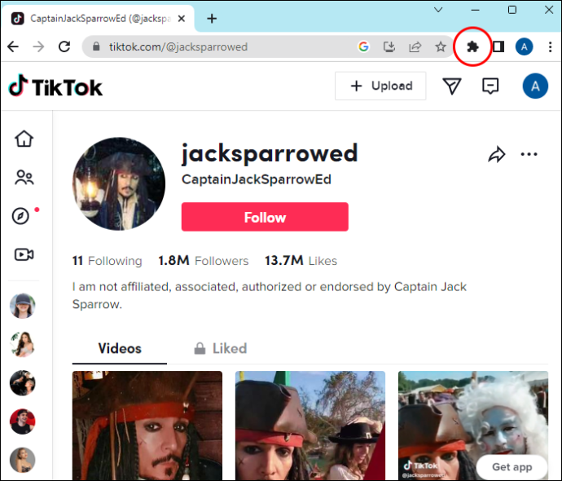
Task: View site info via lock icon
Action: point(96,46)
